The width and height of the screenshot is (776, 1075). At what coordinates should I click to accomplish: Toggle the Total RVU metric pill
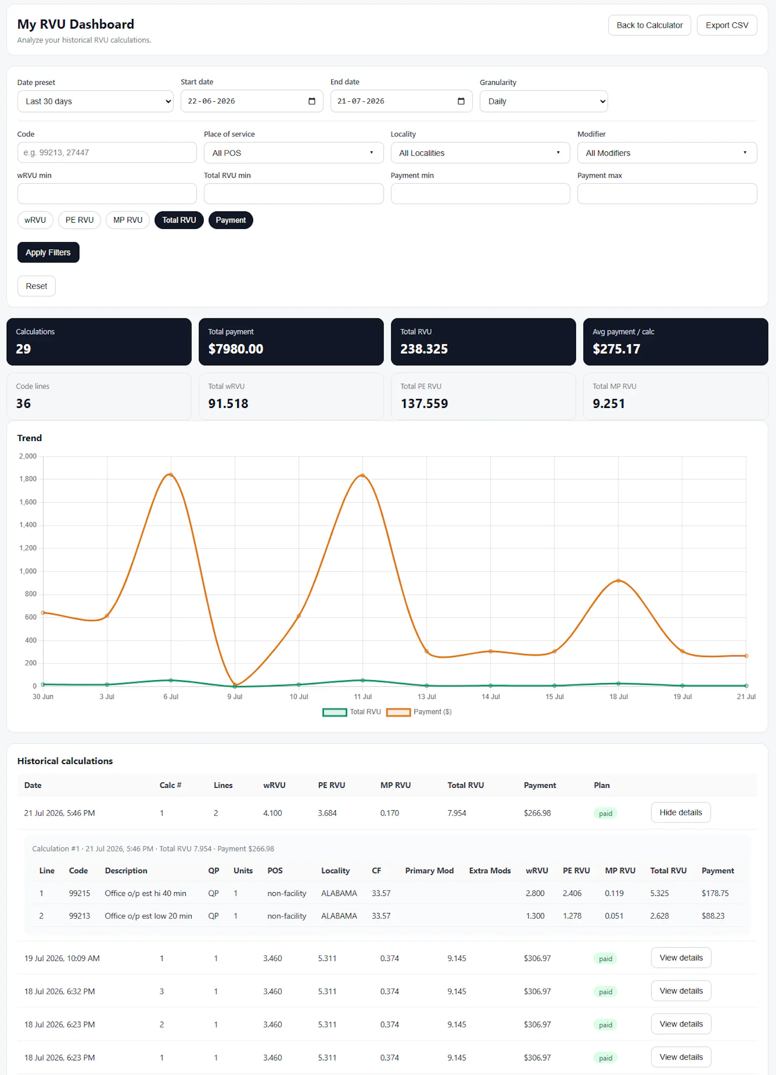(x=179, y=220)
